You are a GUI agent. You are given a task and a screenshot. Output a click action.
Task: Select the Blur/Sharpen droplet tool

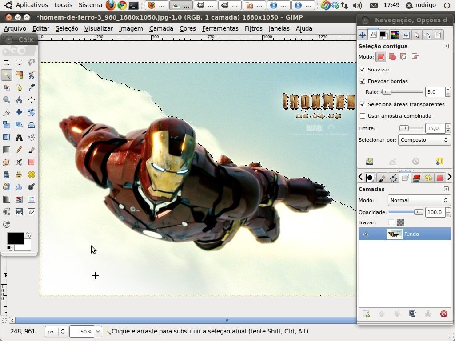(x=19, y=187)
